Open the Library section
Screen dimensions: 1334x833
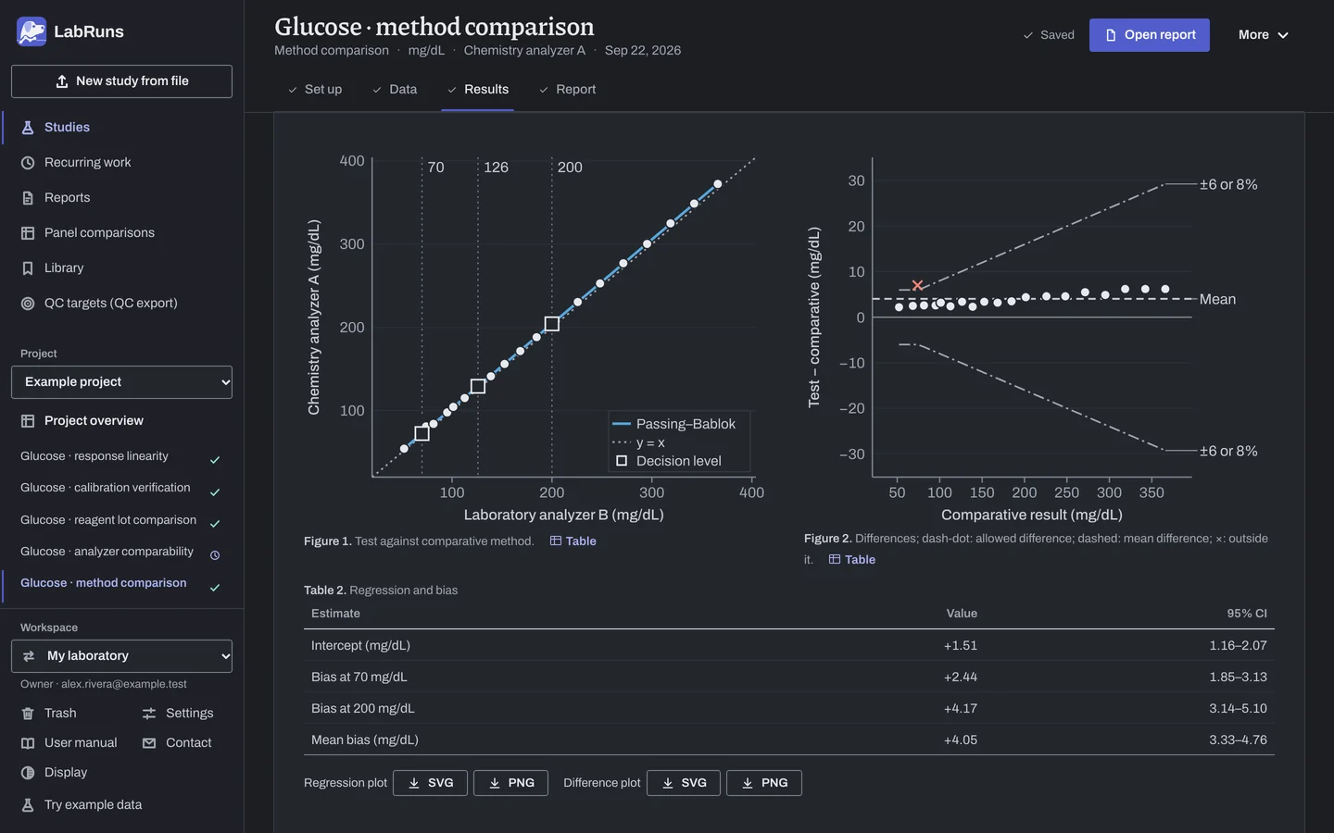point(122,267)
